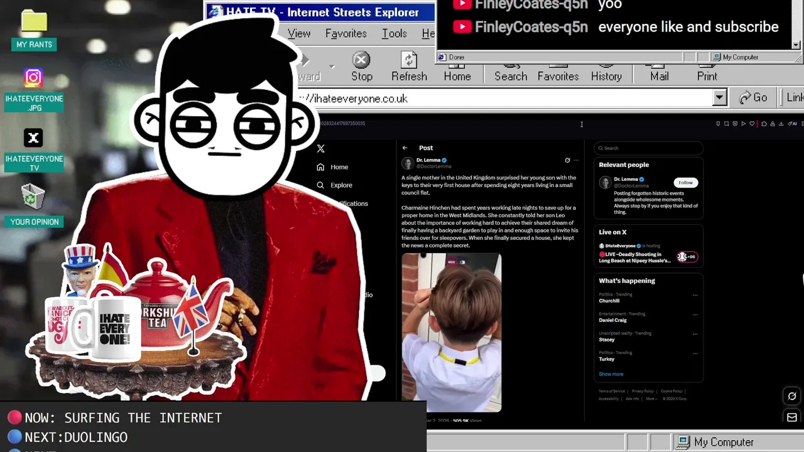Click the download icon in page toolbar

click(x=781, y=124)
